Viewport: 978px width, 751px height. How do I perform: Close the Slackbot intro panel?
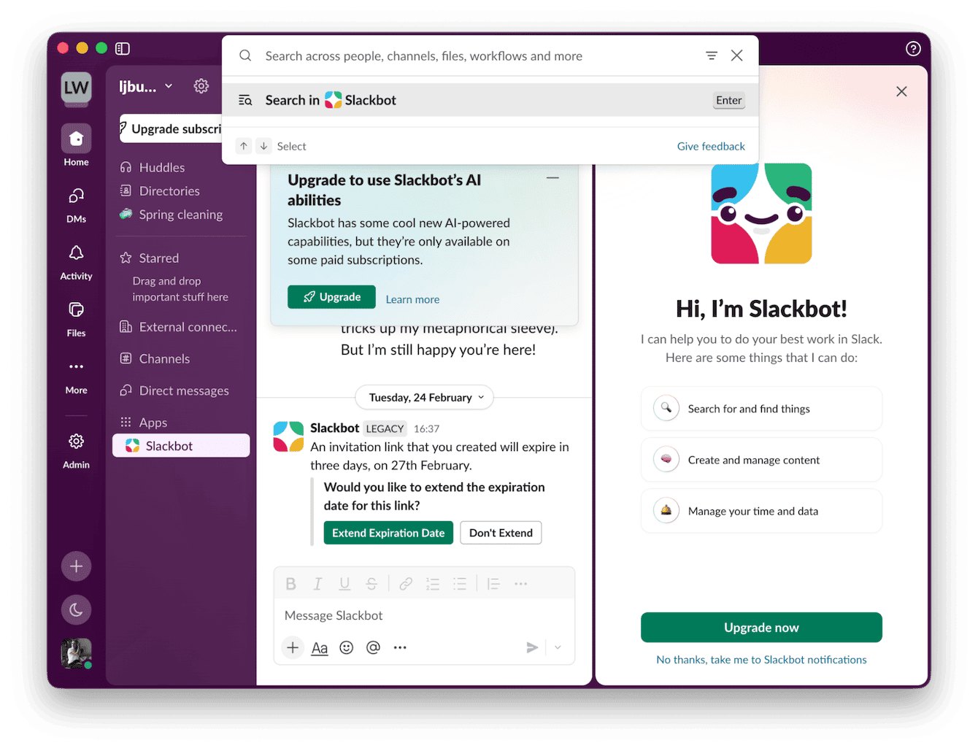click(901, 91)
